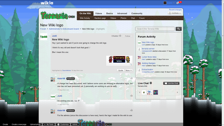224x126 pixels.
Task: Open Adding Badges thread
Action: pos(148,63)
